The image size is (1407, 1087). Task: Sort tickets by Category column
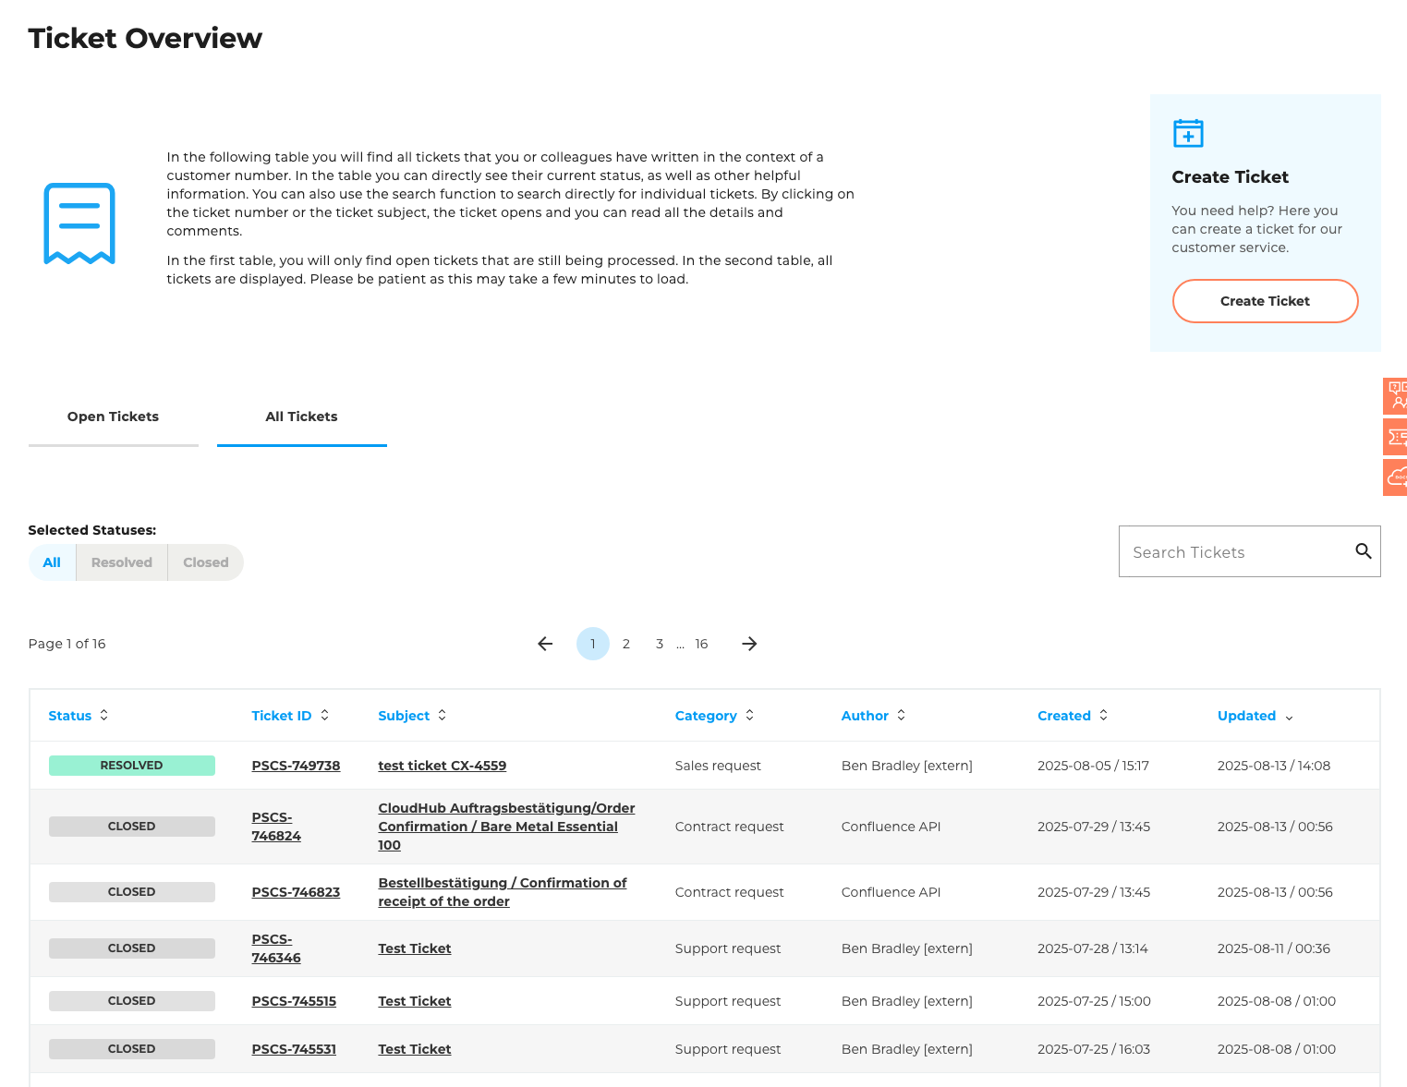click(x=713, y=716)
